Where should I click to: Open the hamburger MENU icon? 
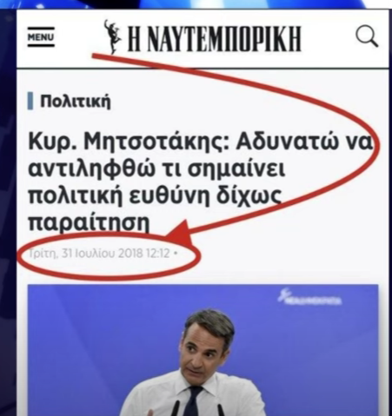(41, 37)
